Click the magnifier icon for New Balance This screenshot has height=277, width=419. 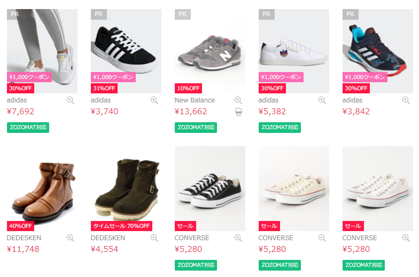click(x=238, y=100)
